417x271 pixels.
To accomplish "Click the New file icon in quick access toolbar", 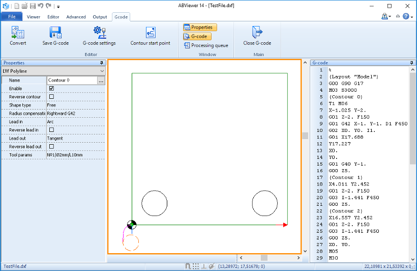I will [16, 6].
